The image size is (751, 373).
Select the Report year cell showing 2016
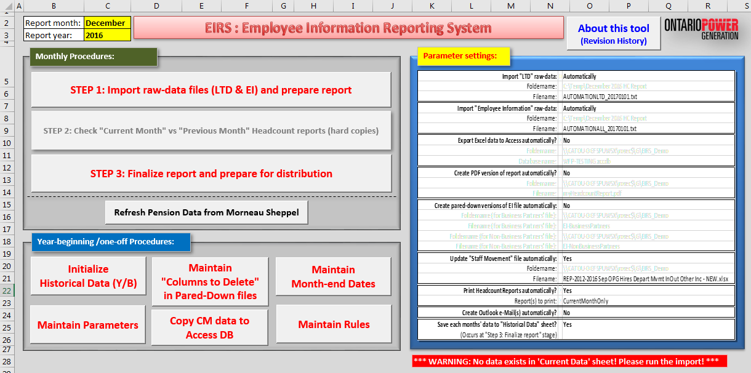pos(107,35)
